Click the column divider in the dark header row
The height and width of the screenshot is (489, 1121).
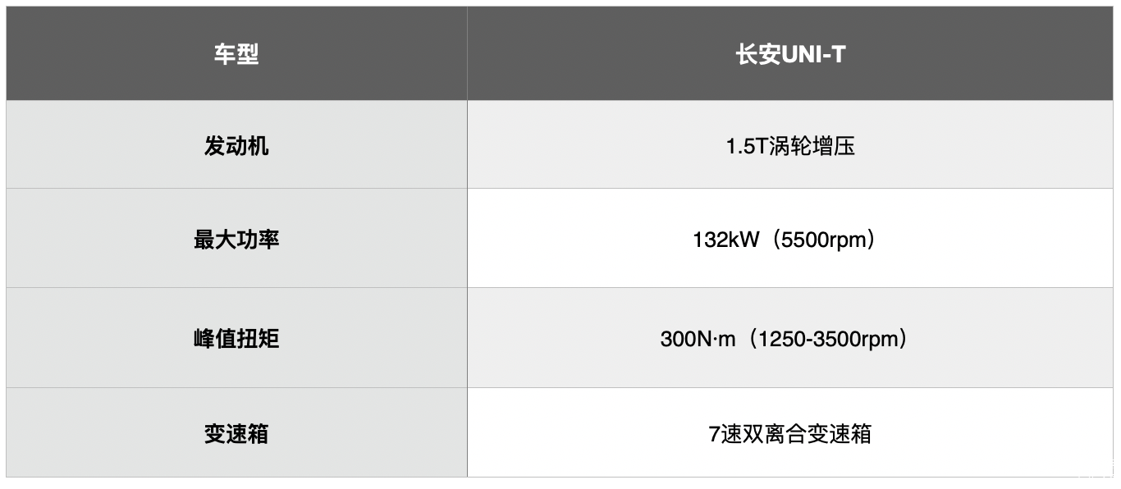(467, 55)
